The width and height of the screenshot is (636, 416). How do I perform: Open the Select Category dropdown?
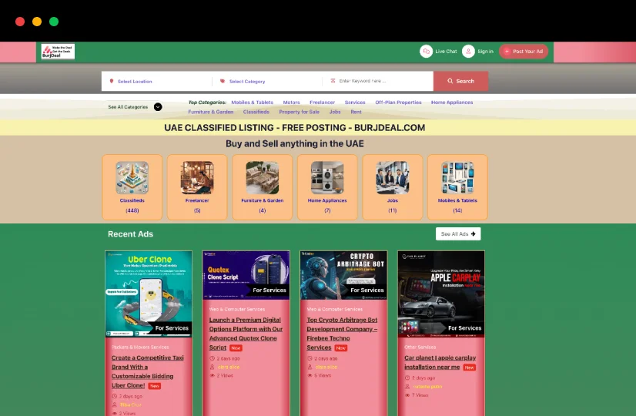click(267, 81)
